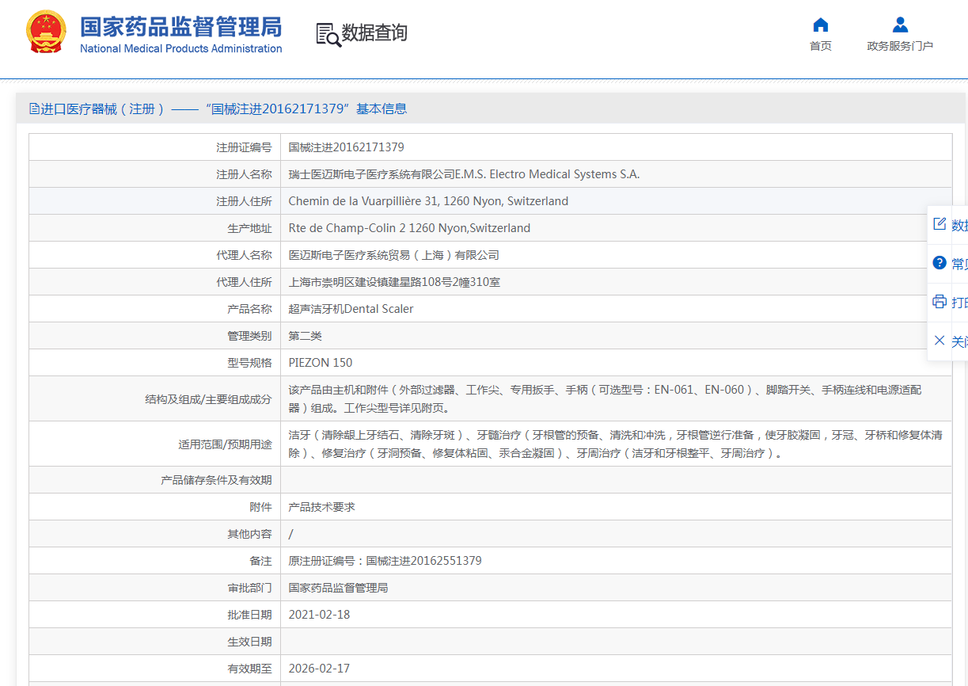
Task: Click the X close icon in the side panel
Action: tap(940, 341)
